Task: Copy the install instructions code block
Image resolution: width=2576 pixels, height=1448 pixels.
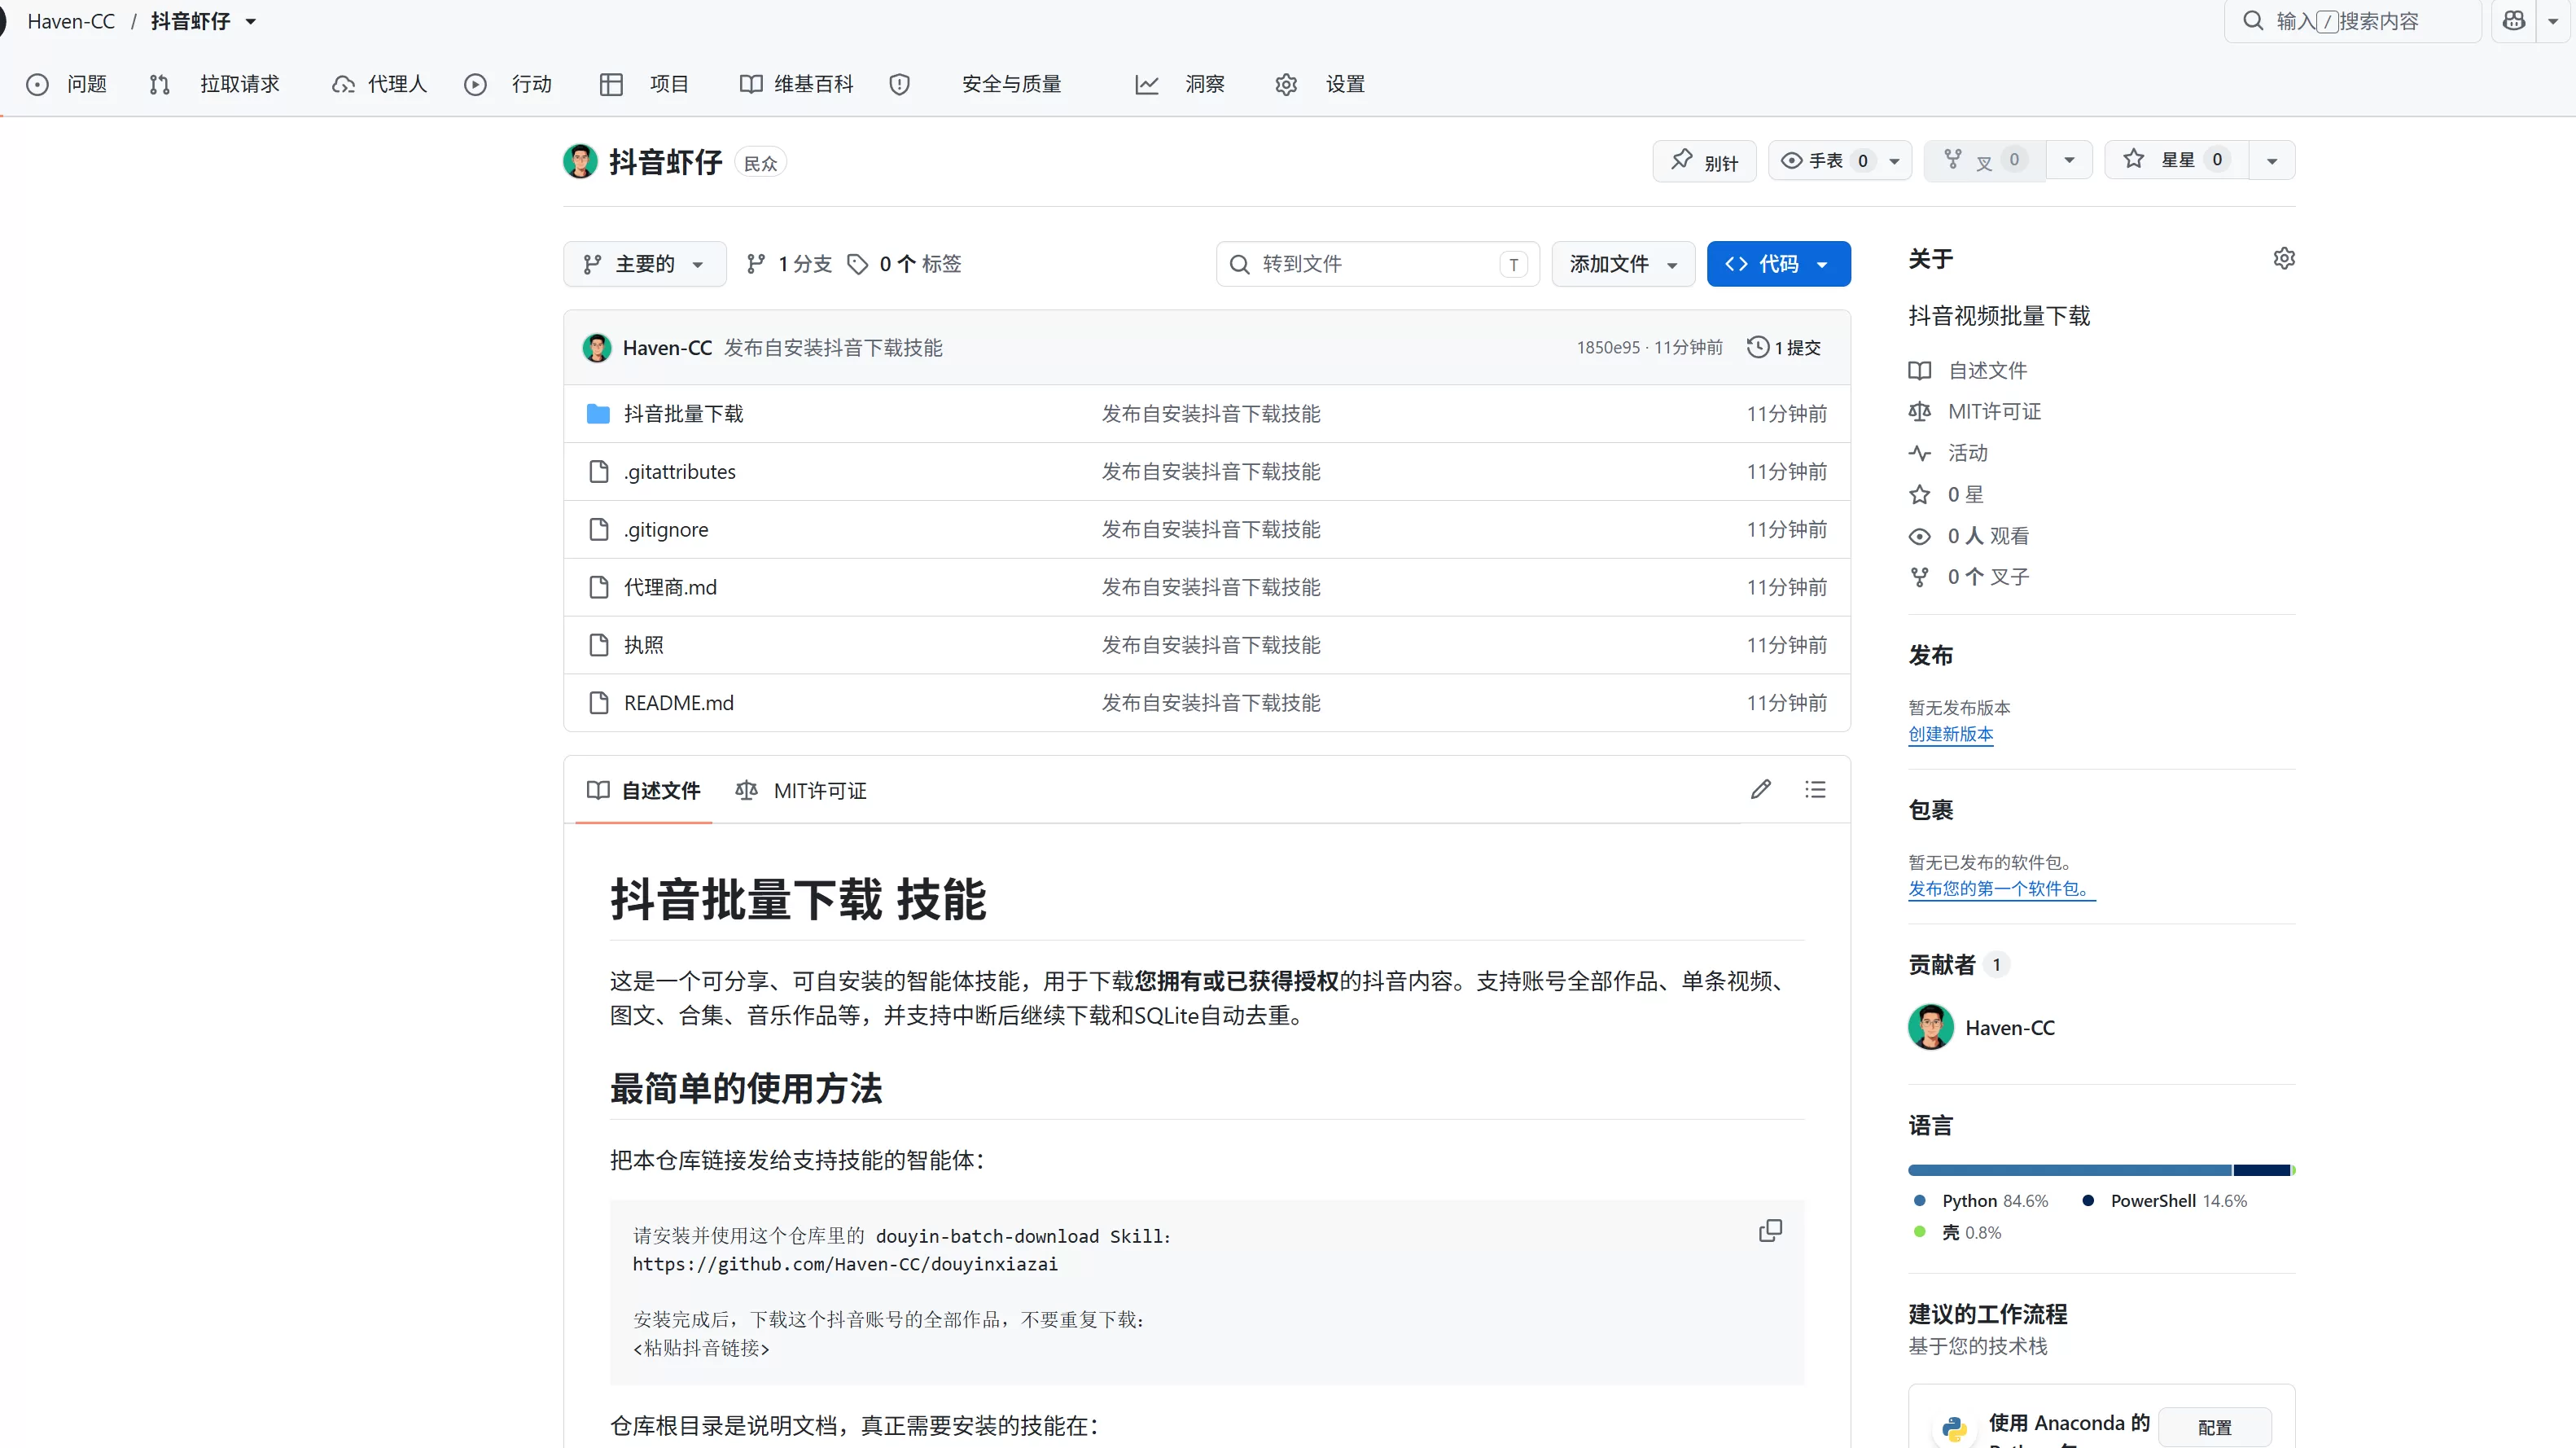Action: 1770,1230
